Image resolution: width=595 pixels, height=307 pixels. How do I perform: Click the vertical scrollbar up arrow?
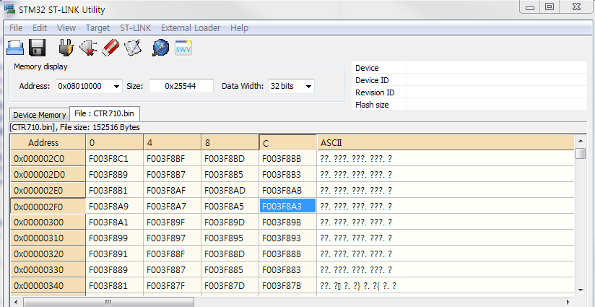click(581, 141)
